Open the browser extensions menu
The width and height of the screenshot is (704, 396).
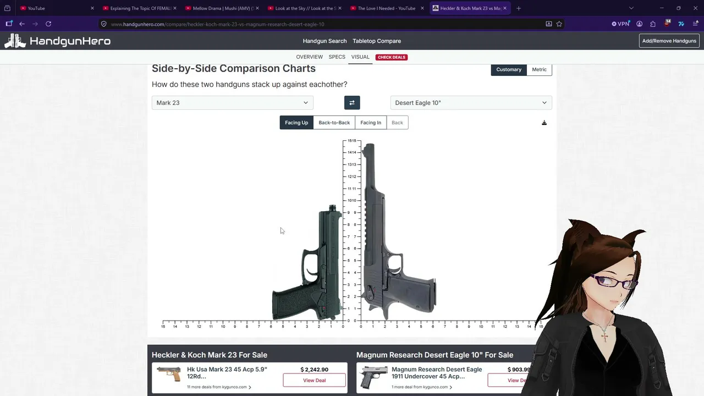[653, 24]
